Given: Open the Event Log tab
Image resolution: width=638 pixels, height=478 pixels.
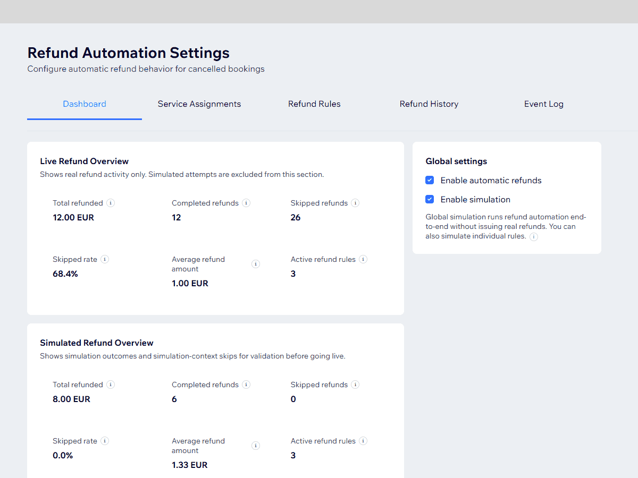Looking at the screenshot, I should [x=544, y=104].
